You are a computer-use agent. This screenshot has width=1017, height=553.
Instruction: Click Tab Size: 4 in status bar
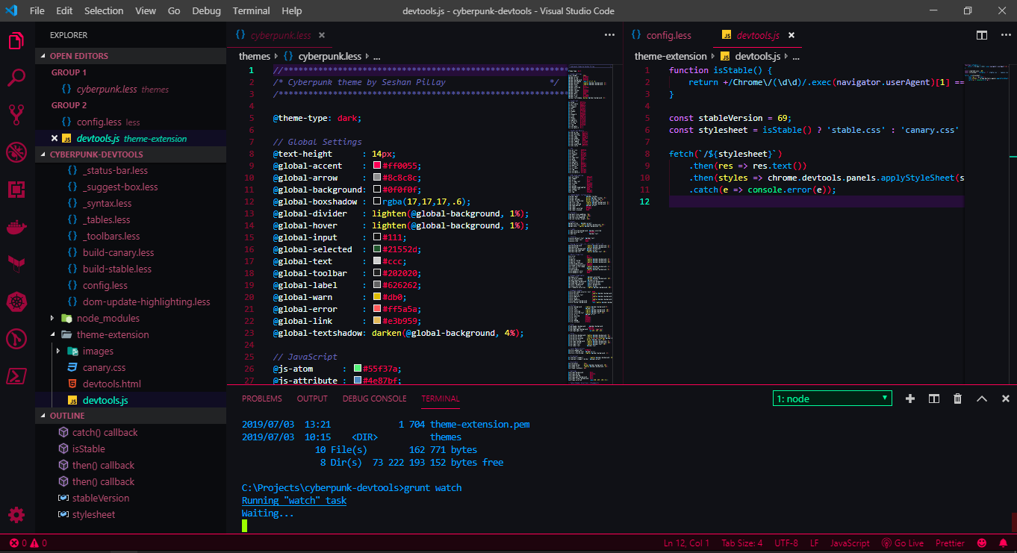742,543
